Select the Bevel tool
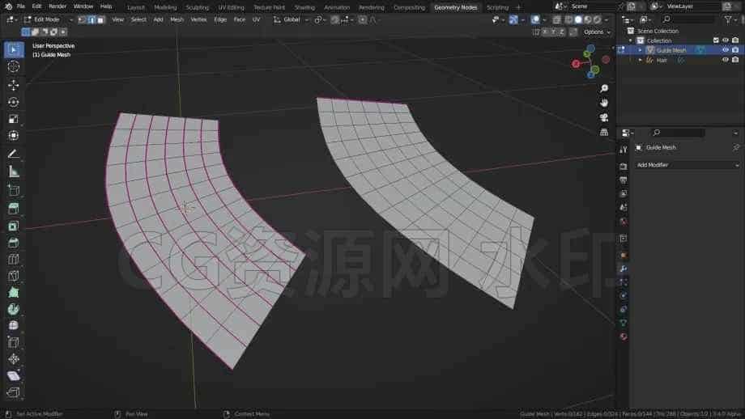Image resolution: width=745 pixels, height=419 pixels. click(14, 243)
